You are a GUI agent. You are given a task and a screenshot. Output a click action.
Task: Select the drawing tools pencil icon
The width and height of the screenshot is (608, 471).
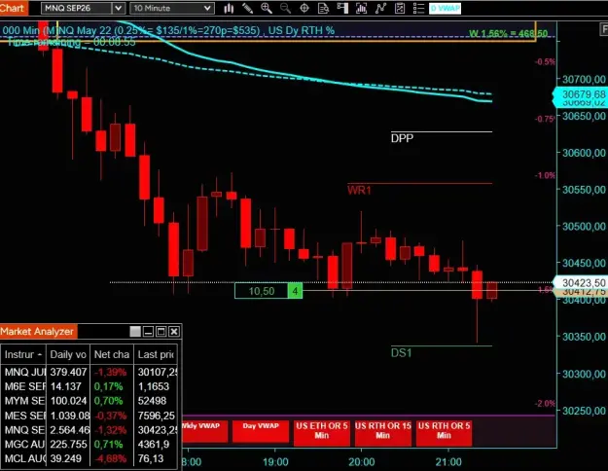[247, 8]
